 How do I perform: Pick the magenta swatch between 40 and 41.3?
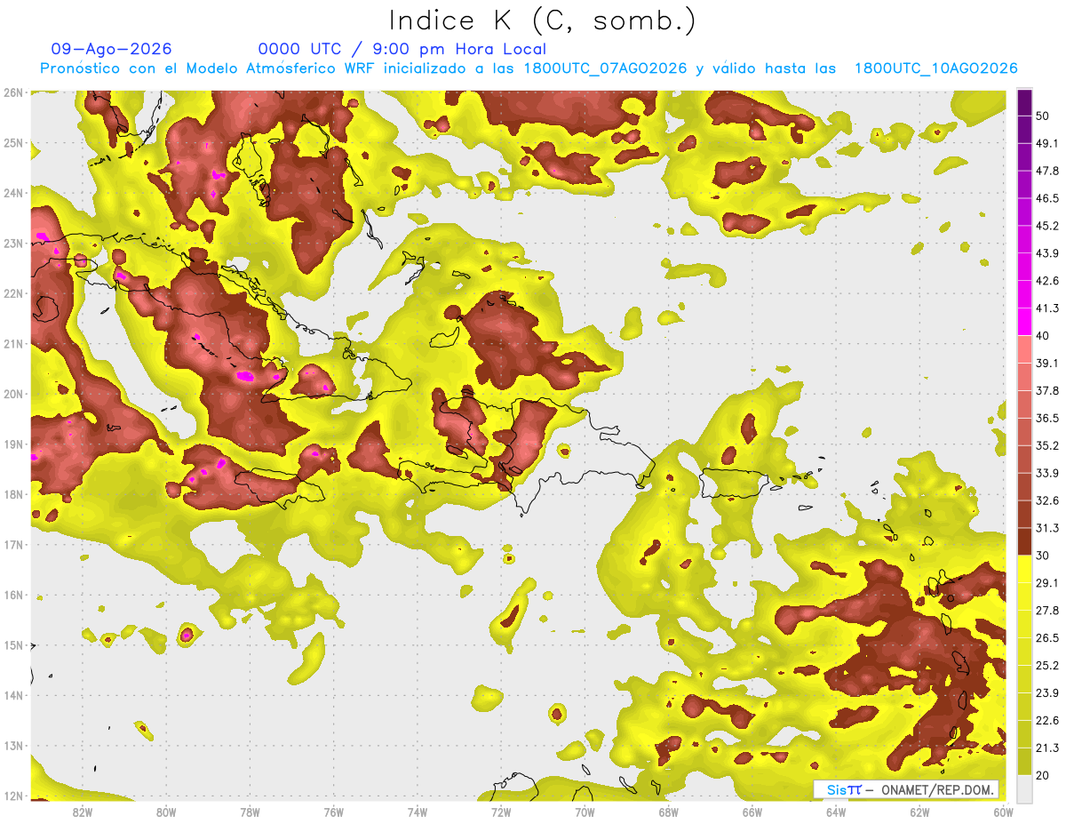click(1024, 321)
